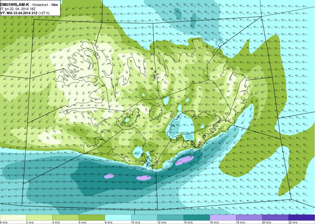Select the dark purple 20–22 m/s legend swatch

click(x=275, y=217)
